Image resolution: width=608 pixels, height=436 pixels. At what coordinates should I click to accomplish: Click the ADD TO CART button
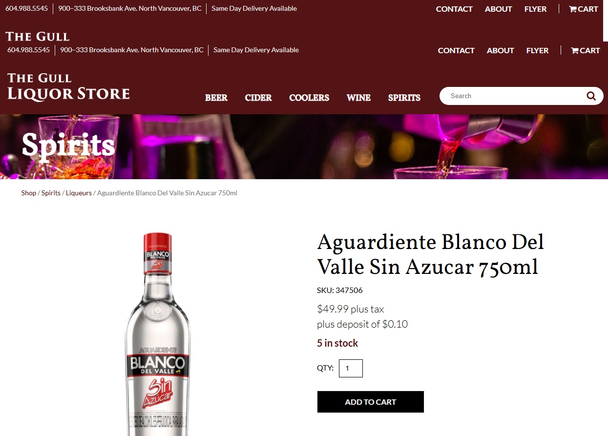[370, 402]
